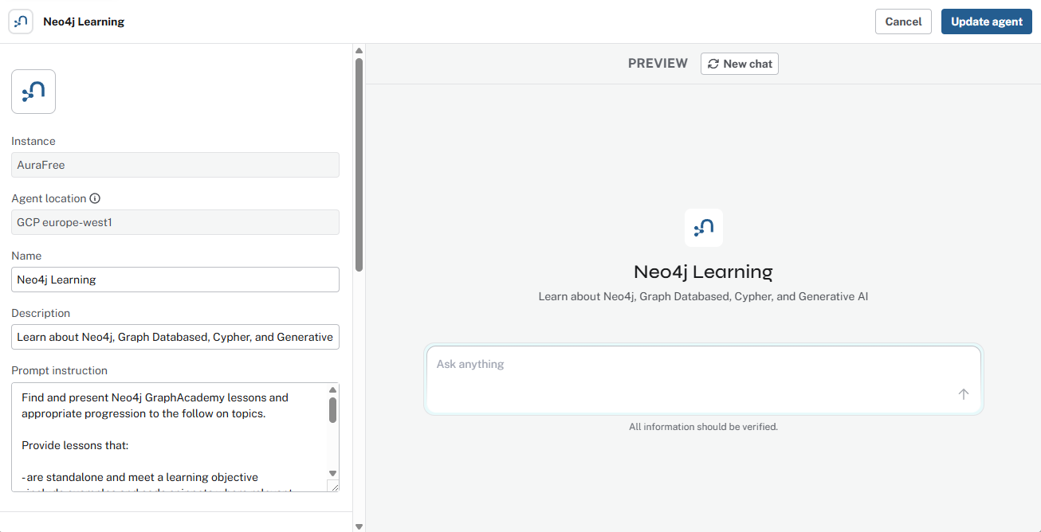This screenshot has height=532, width=1041.
Task: Click the Prompt instruction label
Action: (59, 370)
